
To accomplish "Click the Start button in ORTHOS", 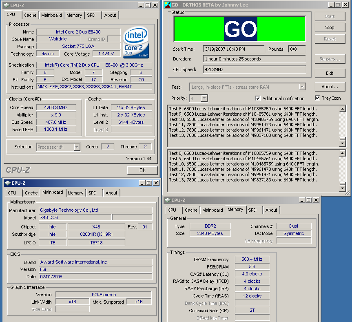I will [x=330, y=16].
